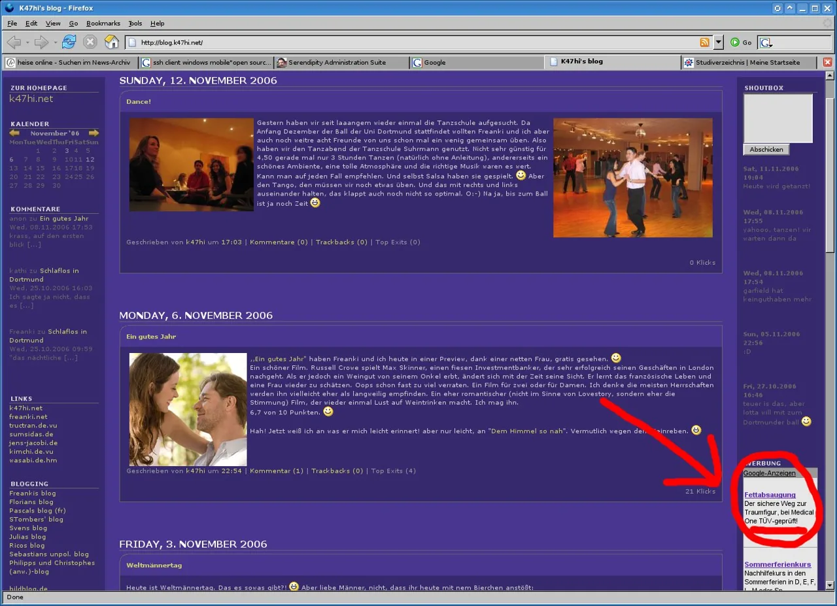Viewport: 837px width, 606px height.
Task: Click the Go button beside address bar
Action: (x=741, y=42)
